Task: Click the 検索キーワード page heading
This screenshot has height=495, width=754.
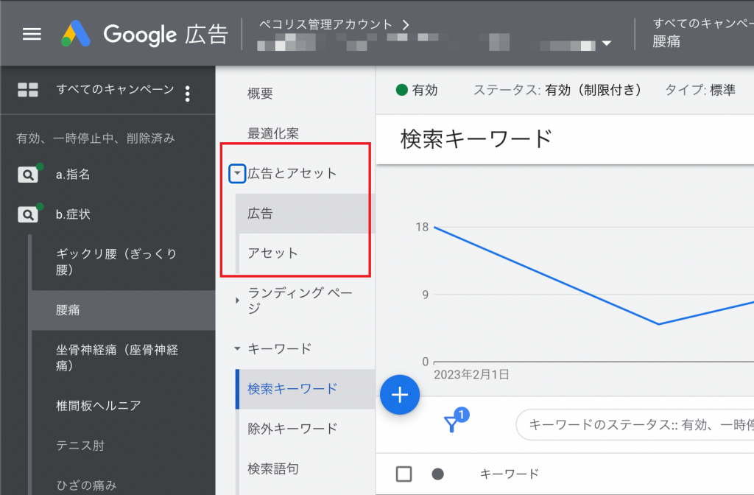Action: click(x=476, y=139)
